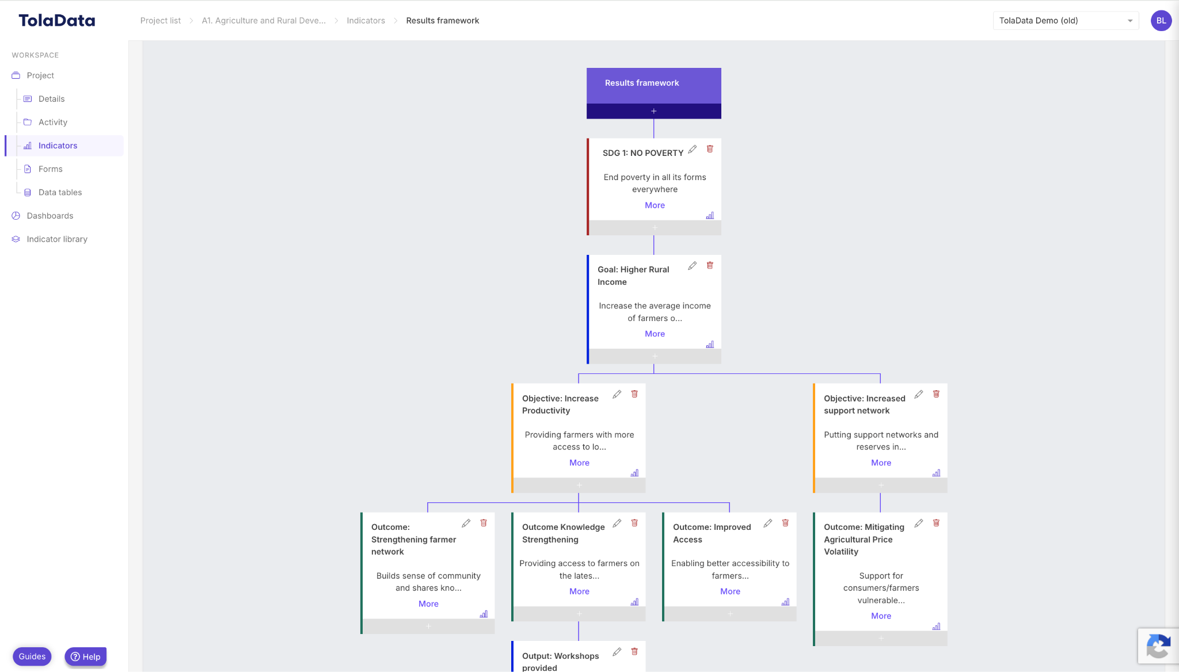The height and width of the screenshot is (672, 1179).
Task: Edit the Output: Workshops provided card
Action: pyautogui.click(x=617, y=652)
